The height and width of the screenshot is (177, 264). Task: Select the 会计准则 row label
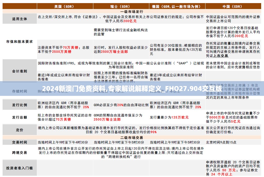20,71
